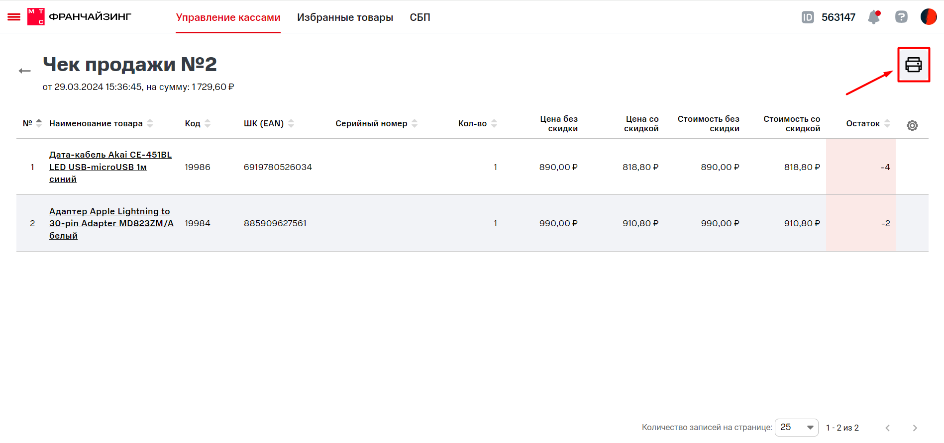Screen dimensions: 944x443
Task: Go to previous page of records
Action: click(887, 428)
